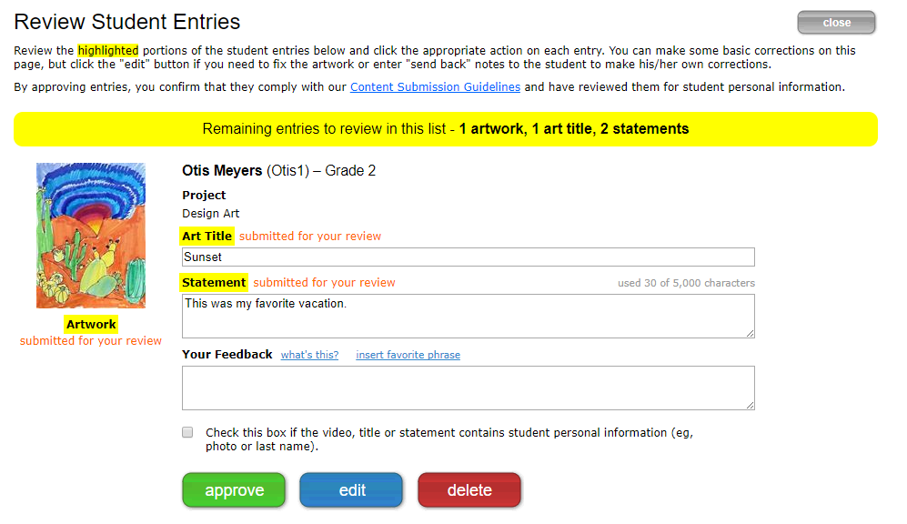
Task: Open the Content Submission Guidelines link
Action: pyautogui.click(x=435, y=86)
